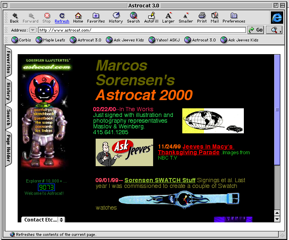Screen dimensions: 289x240
Task: Open the Yahoo! ASKJ bookmark
Action: [x=164, y=40]
